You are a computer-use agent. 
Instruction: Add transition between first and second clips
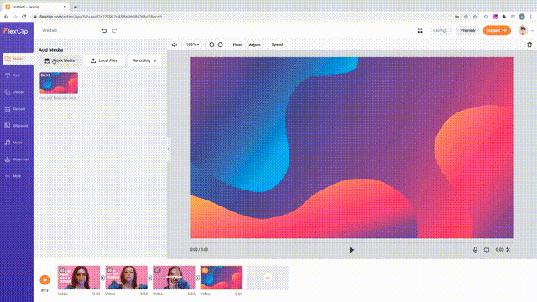[102, 278]
